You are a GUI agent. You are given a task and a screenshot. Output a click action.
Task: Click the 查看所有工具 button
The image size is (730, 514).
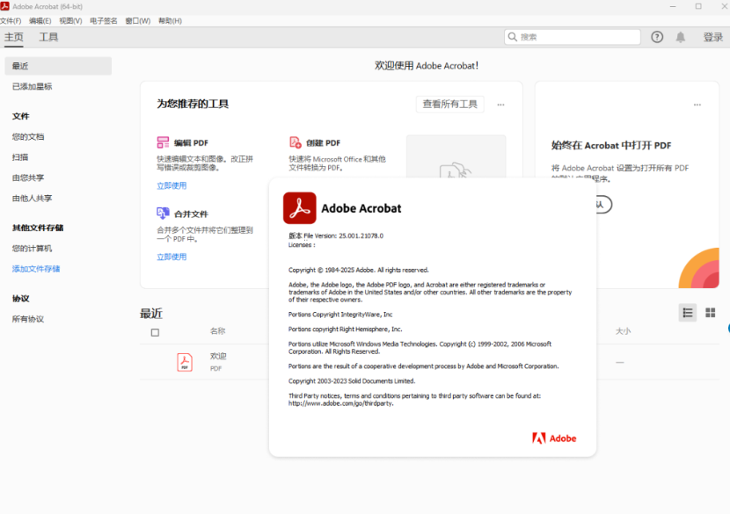pyautogui.click(x=449, y=104)
